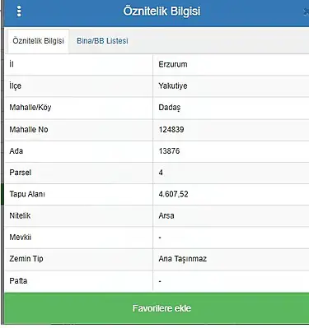Image resolution: width=309 pixels, height=328 pixels.
Task: Select the İl value Erzurum
Action: point(173,64)
